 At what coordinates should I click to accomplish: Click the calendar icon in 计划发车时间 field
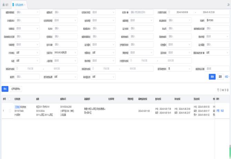click(169, 12)
